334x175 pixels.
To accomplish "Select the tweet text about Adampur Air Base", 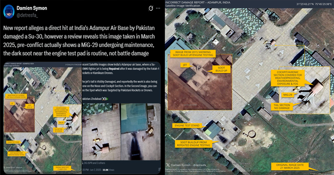I will pos(79,40).
